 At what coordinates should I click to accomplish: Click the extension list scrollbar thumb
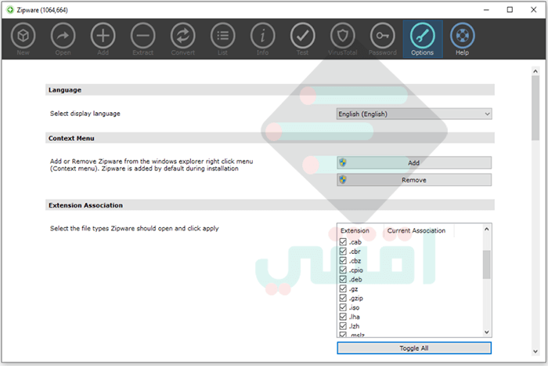[486, 265]
